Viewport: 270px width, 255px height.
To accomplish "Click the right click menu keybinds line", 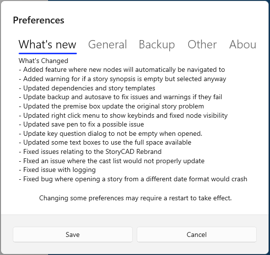I will (123, 116).
